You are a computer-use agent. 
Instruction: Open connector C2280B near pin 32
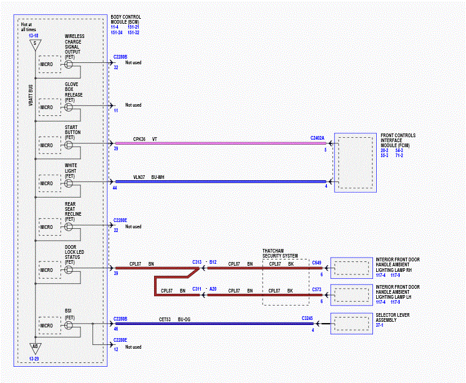coord(120,57)
